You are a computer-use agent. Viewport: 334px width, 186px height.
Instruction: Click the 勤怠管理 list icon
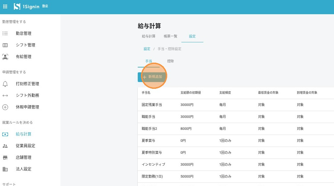click(5, 33)
